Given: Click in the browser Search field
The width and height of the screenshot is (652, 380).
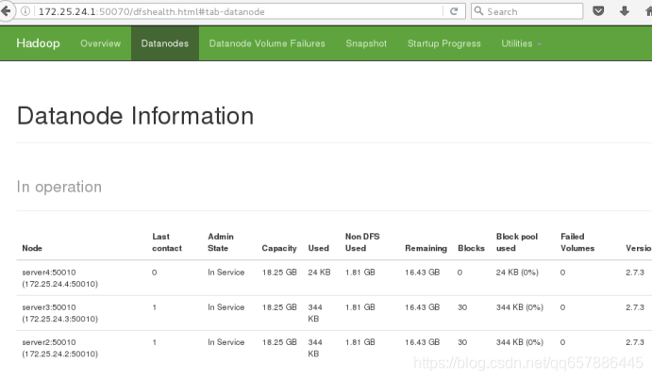Looking at the screenshot, I should point(527,11).
